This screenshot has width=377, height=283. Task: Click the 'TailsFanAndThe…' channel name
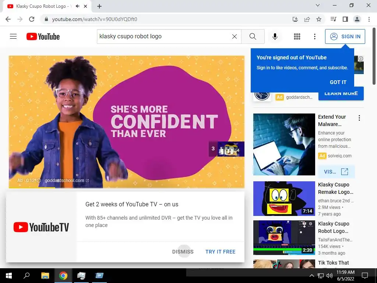[x=335, y=240]
